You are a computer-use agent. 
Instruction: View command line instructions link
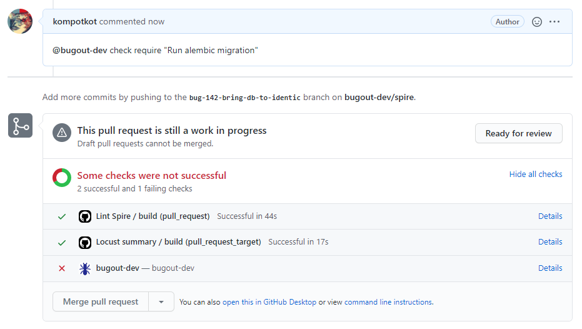click(x=388, y=302)
